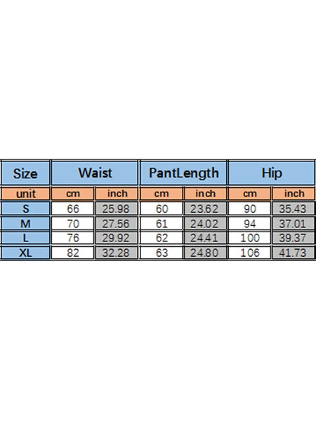Click the size XL row label
Viewport: 316px width, 421px height.
pyautogui.click(x=25, y=253)
